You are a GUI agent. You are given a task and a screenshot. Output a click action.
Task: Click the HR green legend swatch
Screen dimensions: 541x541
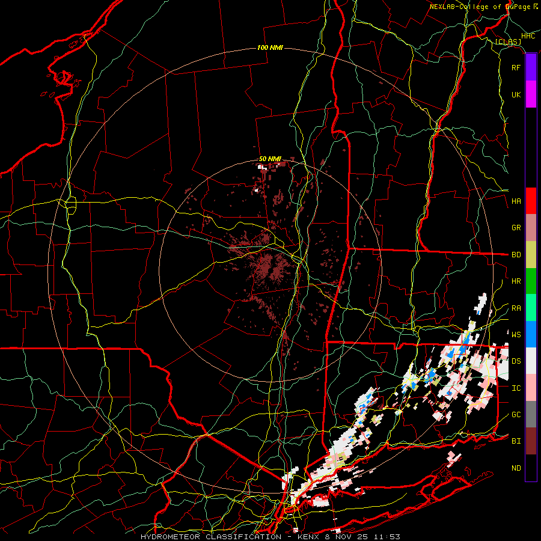coord(531,281)
